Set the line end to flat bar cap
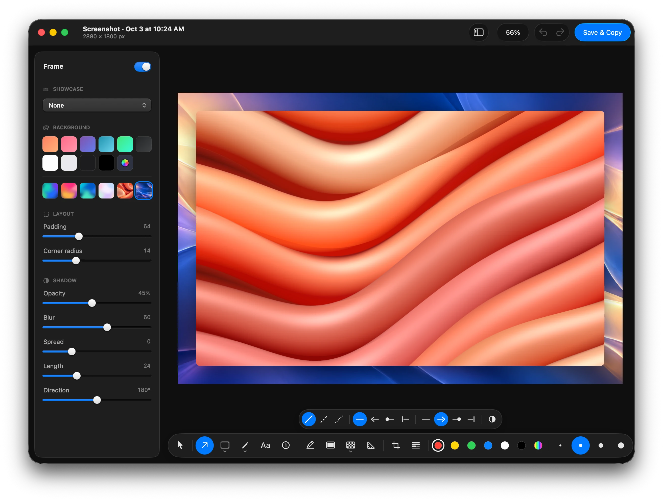Screen dimensions: 663x501 coord(471,419)
